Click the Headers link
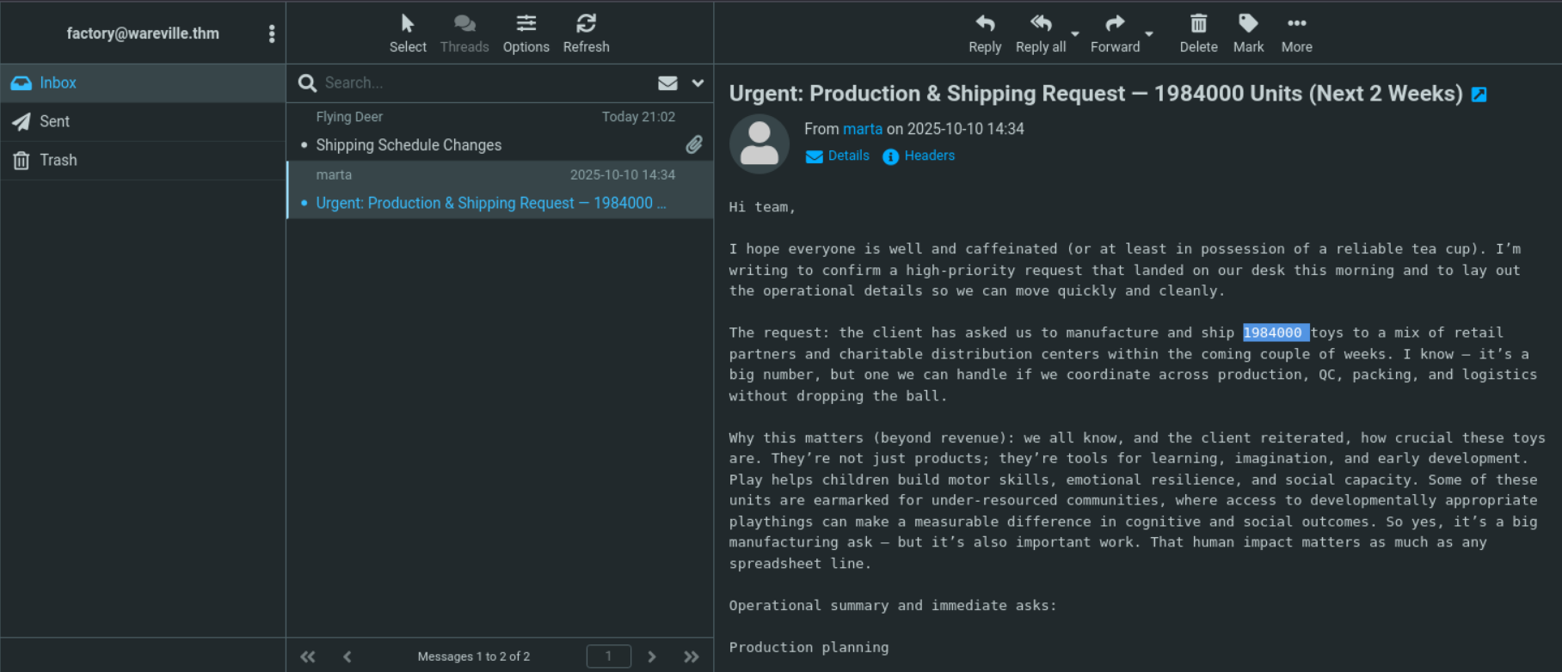The width and height of the screenshot is (1562, 672). [929, 156]
